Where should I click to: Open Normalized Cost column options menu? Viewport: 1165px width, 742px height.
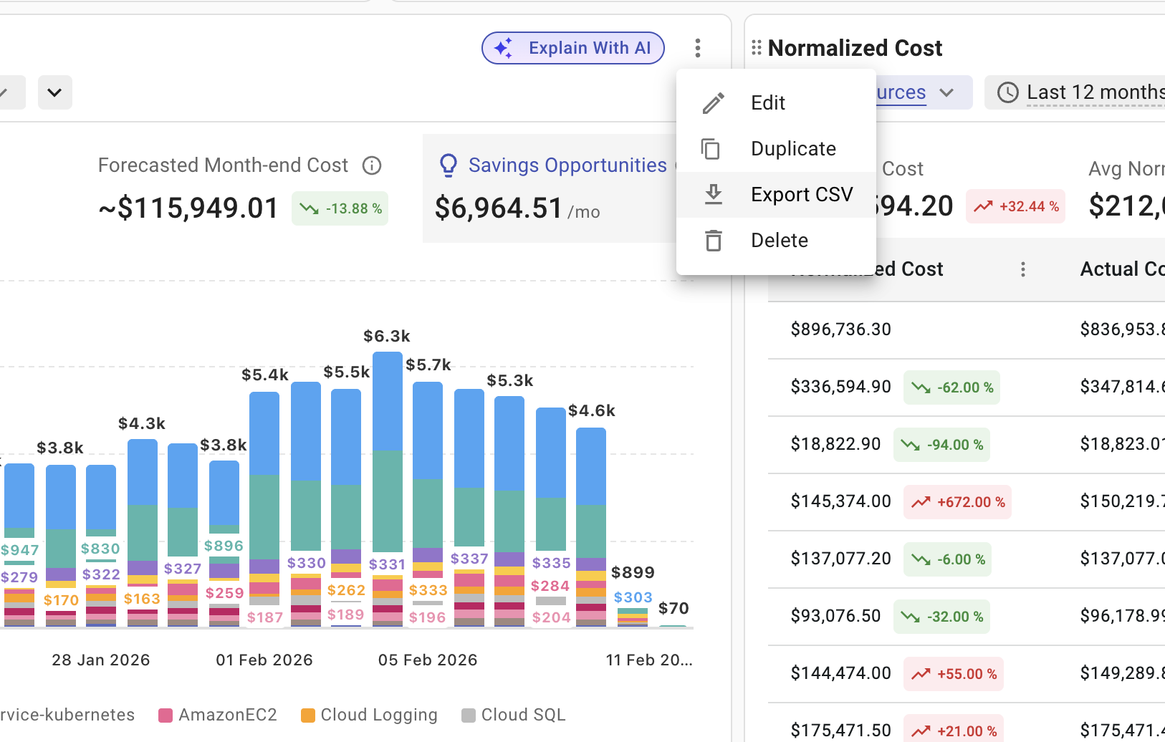1022,269
